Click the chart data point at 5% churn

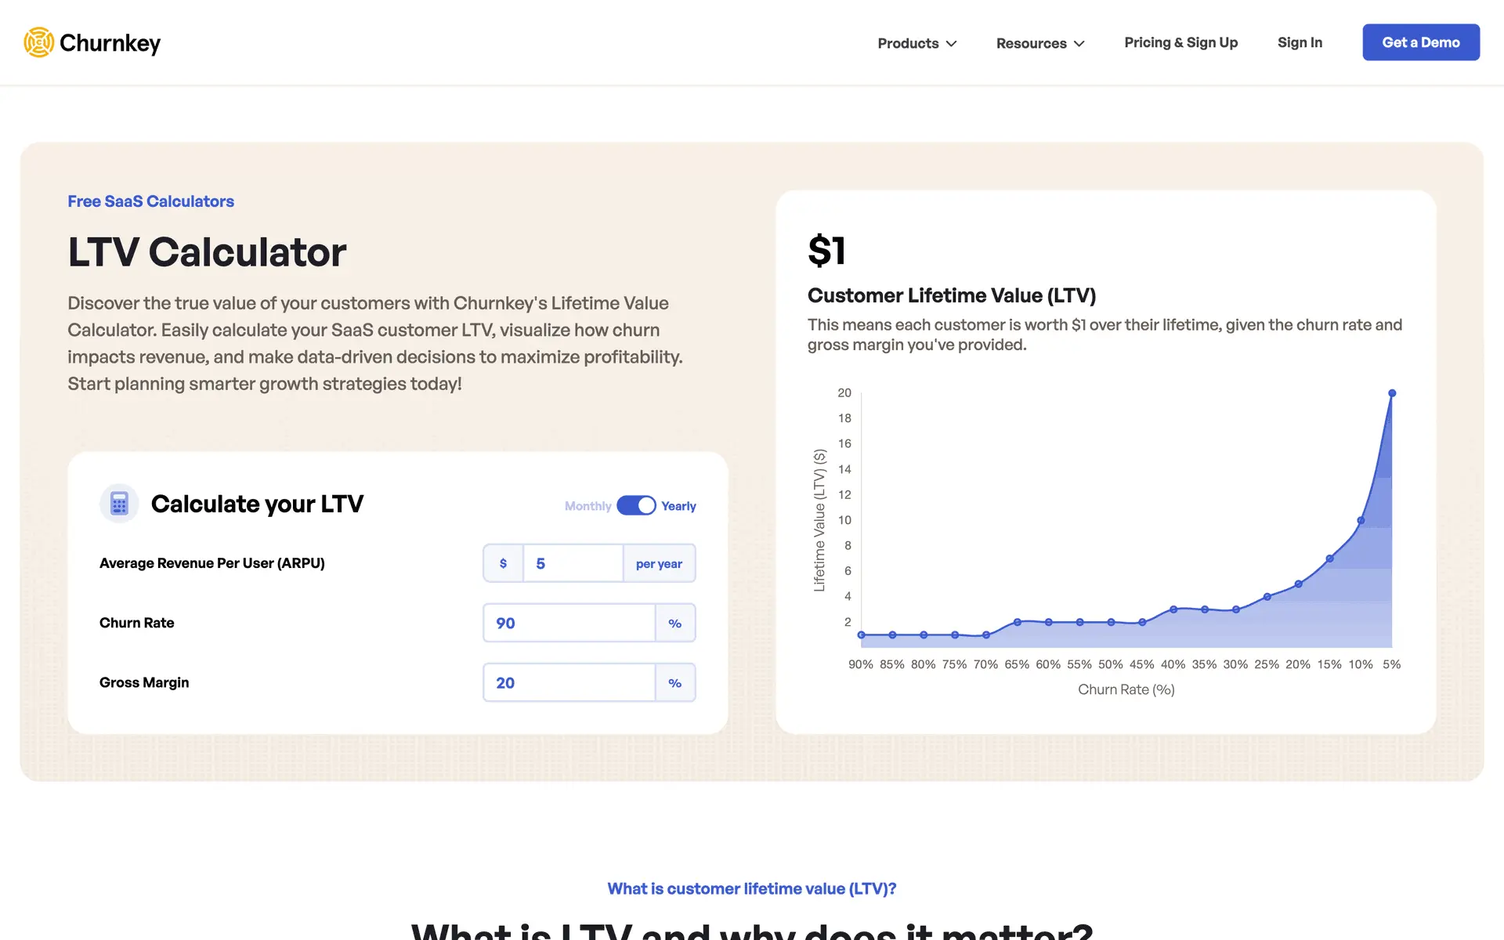click(x=1392, y=393)
